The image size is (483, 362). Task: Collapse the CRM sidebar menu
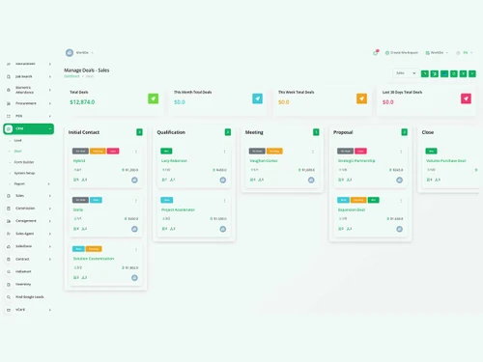pos(50,128)
